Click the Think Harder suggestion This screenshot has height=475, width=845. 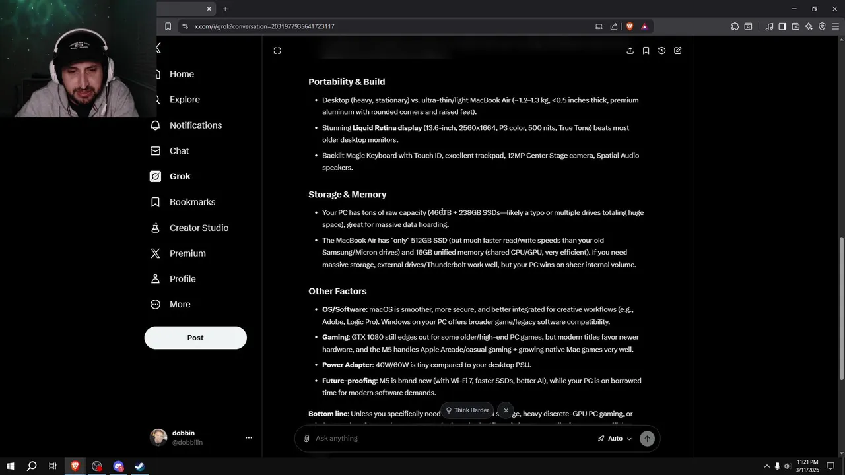point(467,410)
